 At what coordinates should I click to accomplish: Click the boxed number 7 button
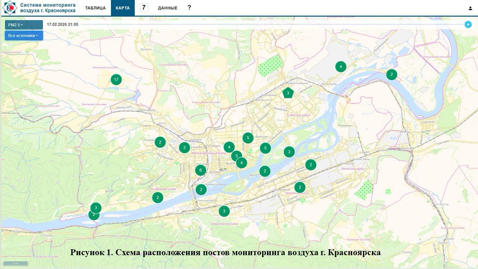click(x=144, y=7)
